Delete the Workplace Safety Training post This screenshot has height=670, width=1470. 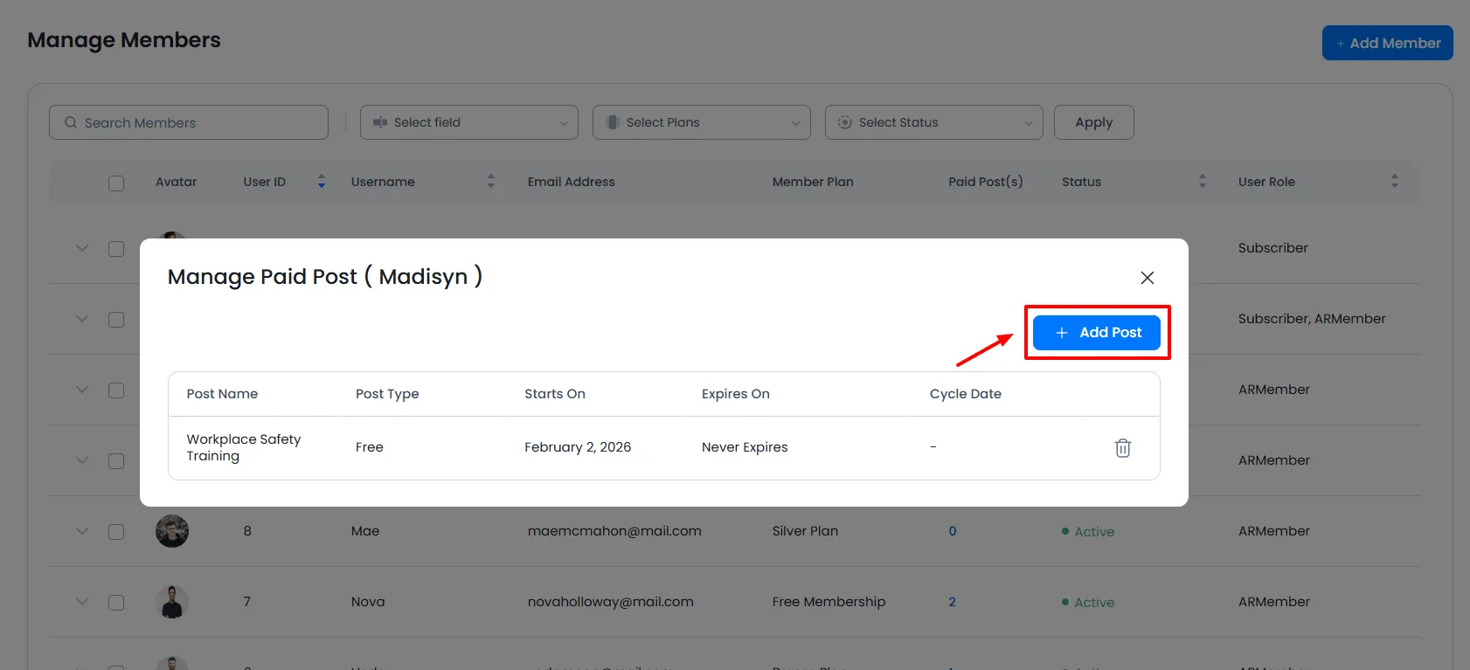[x=1122, y=448]
